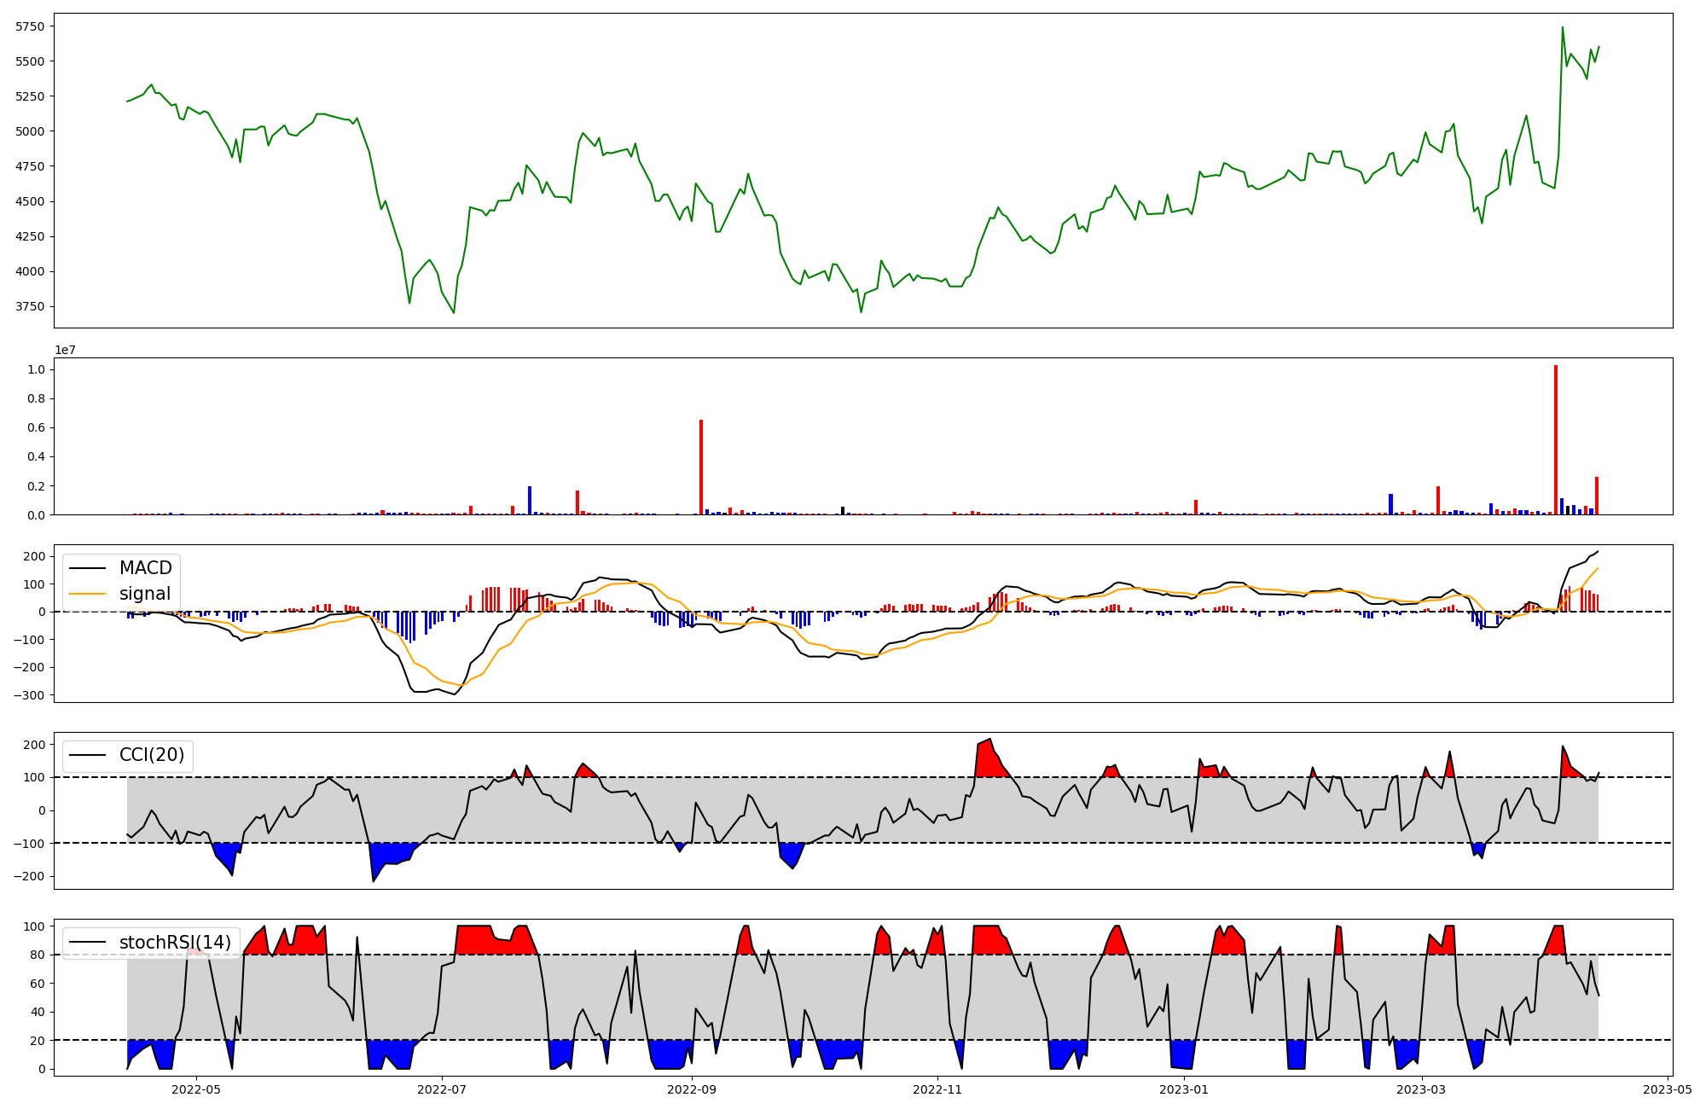Image resolution: width=1706 pixels, height=1109 pixels.
Task: Click the black MACD legend line sample
Action: coord(88,568)
